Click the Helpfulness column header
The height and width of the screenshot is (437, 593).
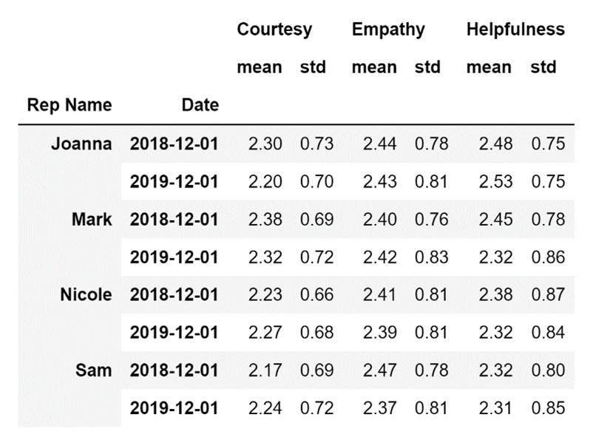point(515,30)
